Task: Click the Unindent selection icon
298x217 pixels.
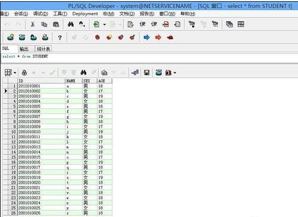Action: pyautogui.click(x=154, y=24)
